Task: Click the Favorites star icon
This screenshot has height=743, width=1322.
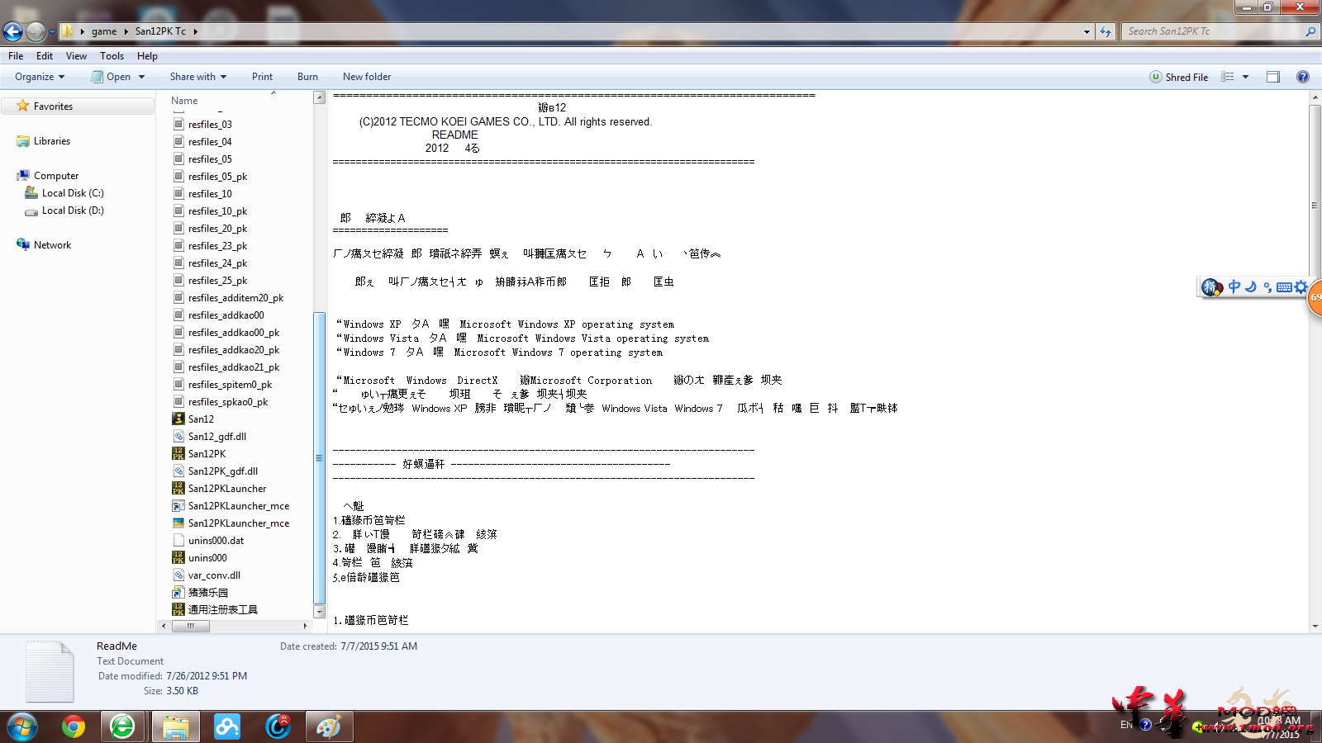Action: point(23,106)
